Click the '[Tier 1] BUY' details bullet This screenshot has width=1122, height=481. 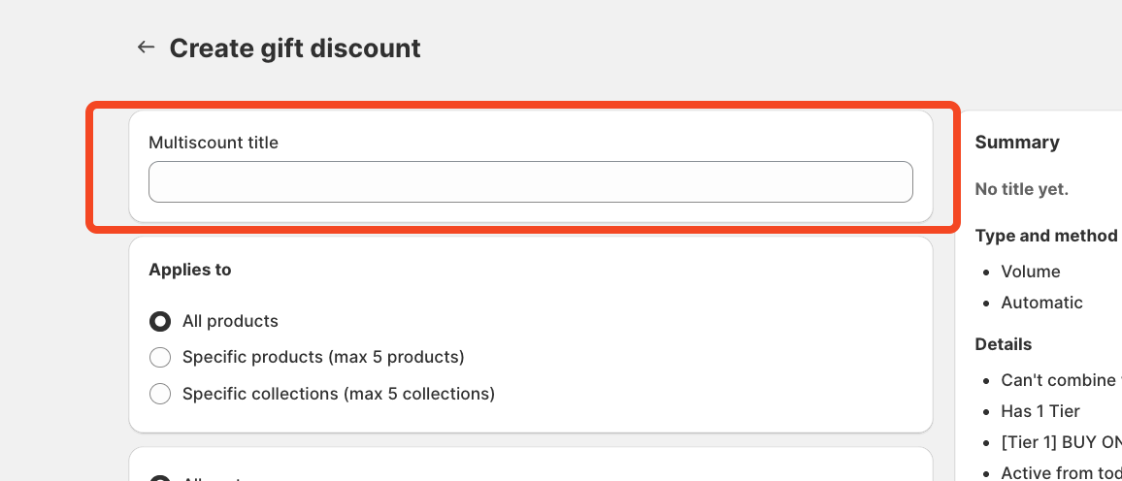1060,442
